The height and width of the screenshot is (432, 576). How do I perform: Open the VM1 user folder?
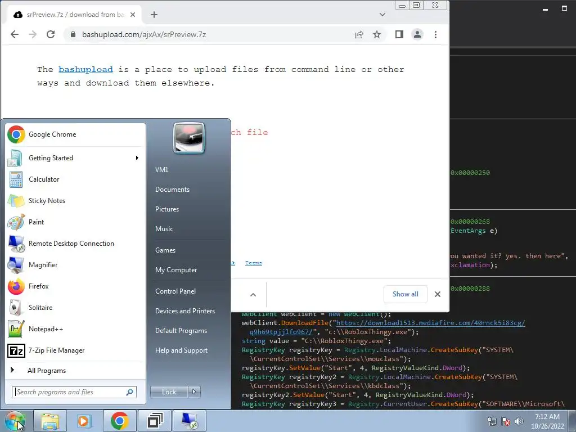coord(161,170)
